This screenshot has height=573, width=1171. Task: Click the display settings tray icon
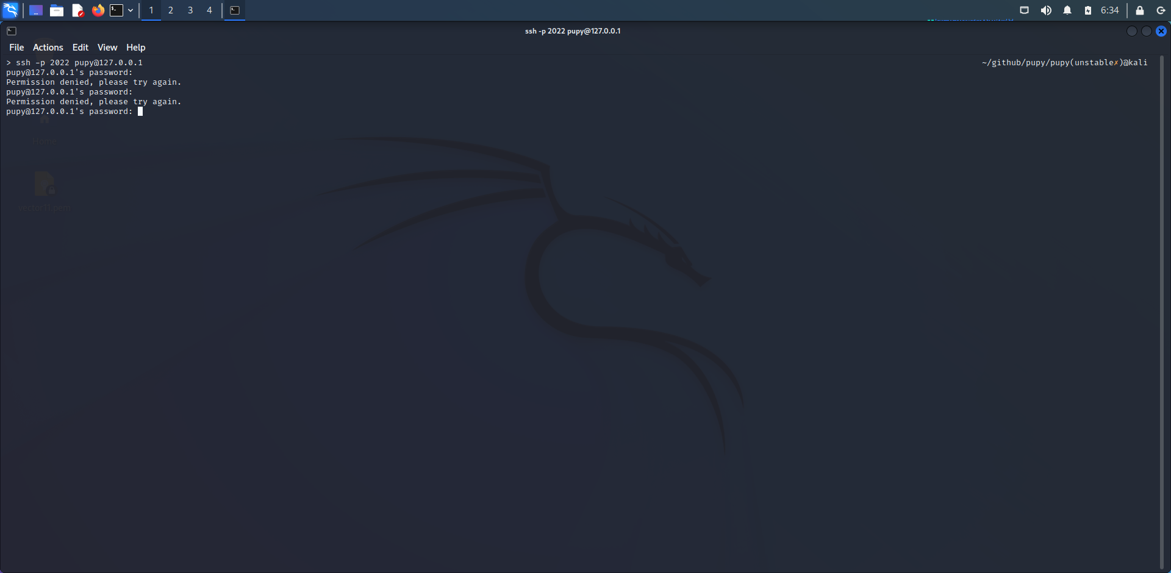(1025, 10)
